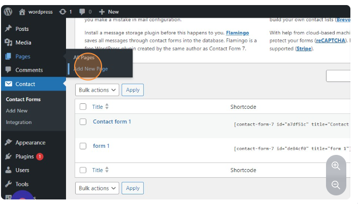358x204 pixels.
Task: Click the search input field
Action: (x=338, y=76)
